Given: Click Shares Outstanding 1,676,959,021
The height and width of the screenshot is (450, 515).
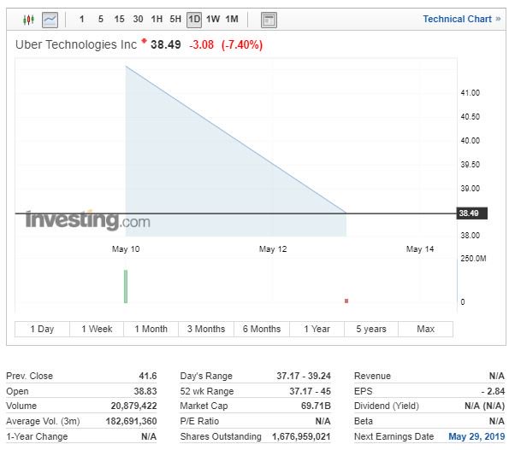Looking at the screenshot, I should click(x=301, y=436).
